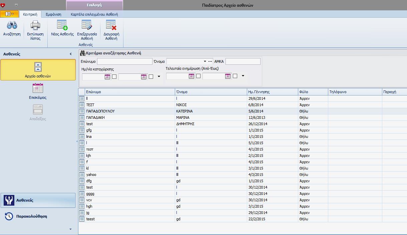The image size is (407, 235).
Task: Collapse the Ασθενείς side panel
Action: pos(70,54)
